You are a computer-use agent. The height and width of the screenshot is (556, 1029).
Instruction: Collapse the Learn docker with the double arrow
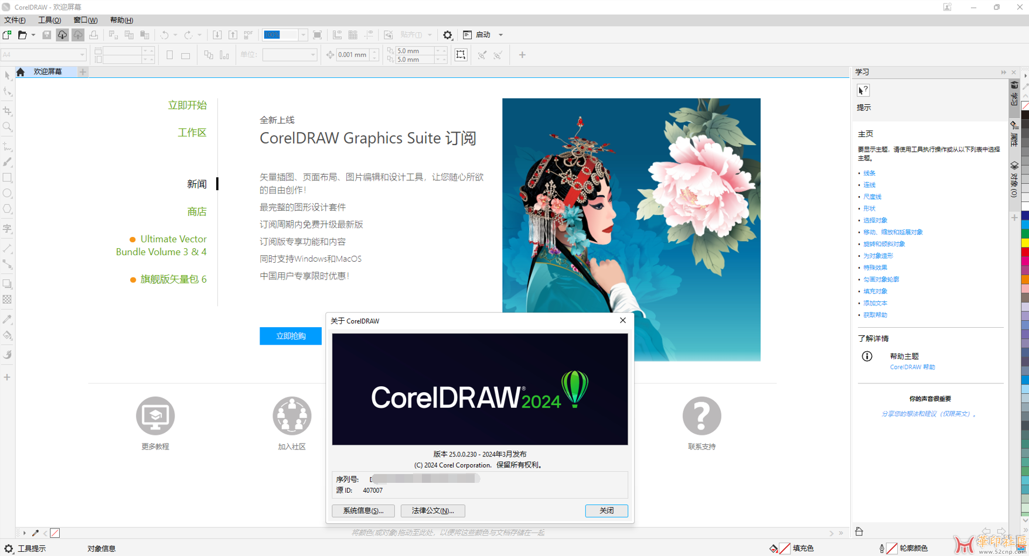tap(1003, 73)
